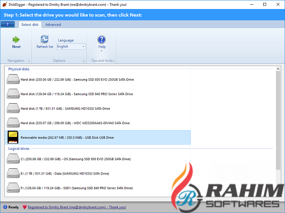Viewport: 285px width, 213px height.
Task: Select Hard disk 250.06 GB Samsung SSD 850 EVO
Action: [98, 79]
